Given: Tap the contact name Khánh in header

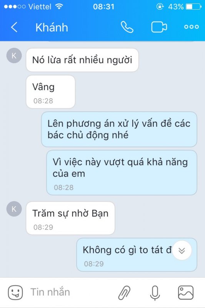Looking at the screenshot, I should point(52,27).
